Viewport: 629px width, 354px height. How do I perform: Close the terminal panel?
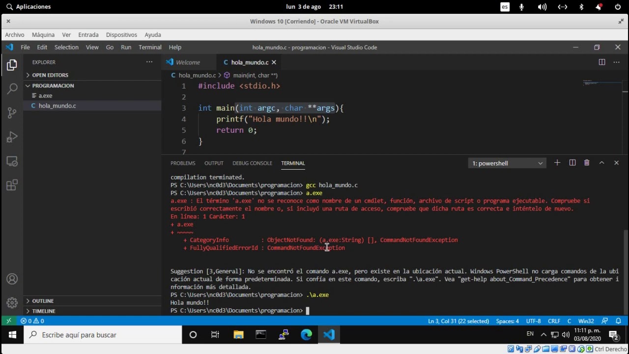[x=616, y=163]
